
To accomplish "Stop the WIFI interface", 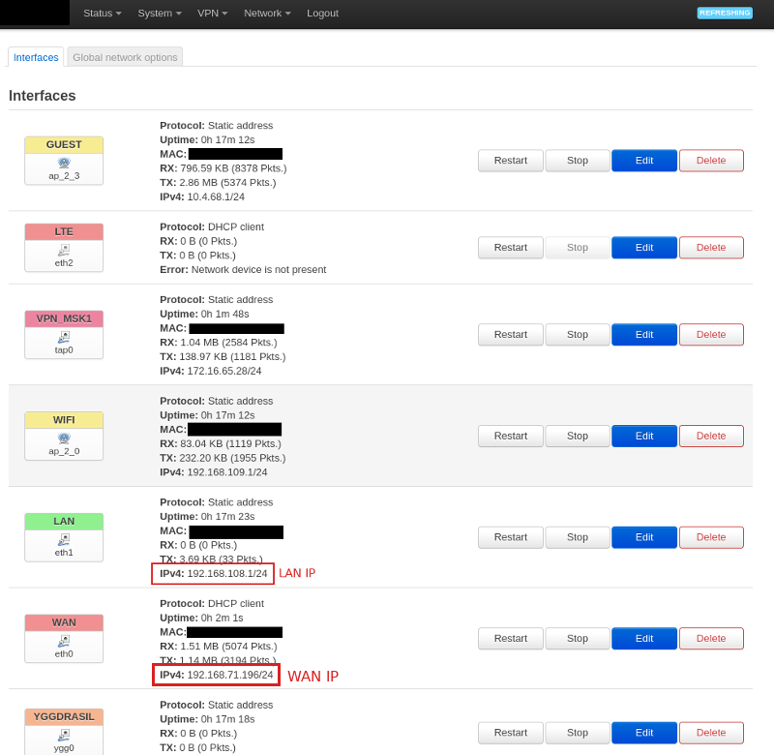I will pyautogui.click(x=578, y=436).
